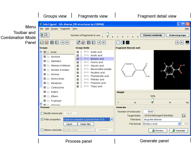Enable the Modify chemically checkbox
This screenshot has height=153, width=191.
(x=42, y=113)
